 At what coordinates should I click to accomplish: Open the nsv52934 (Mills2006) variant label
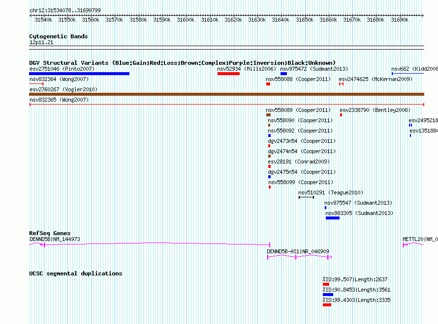[x=247, y=69]
